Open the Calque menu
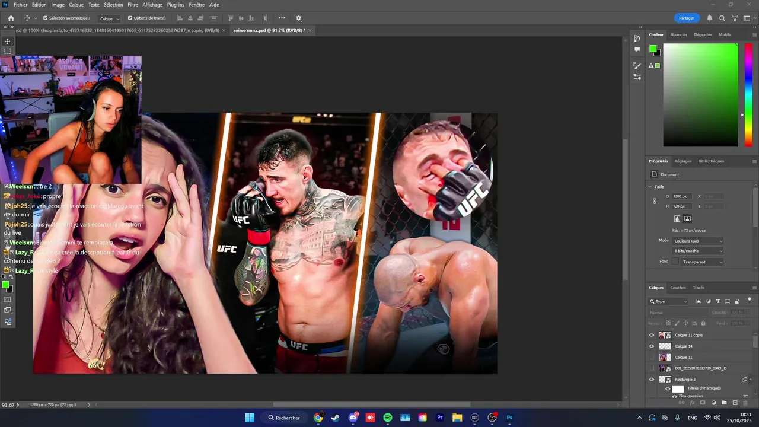The height and width of the screenshot is (427, 759). (76, 5)
